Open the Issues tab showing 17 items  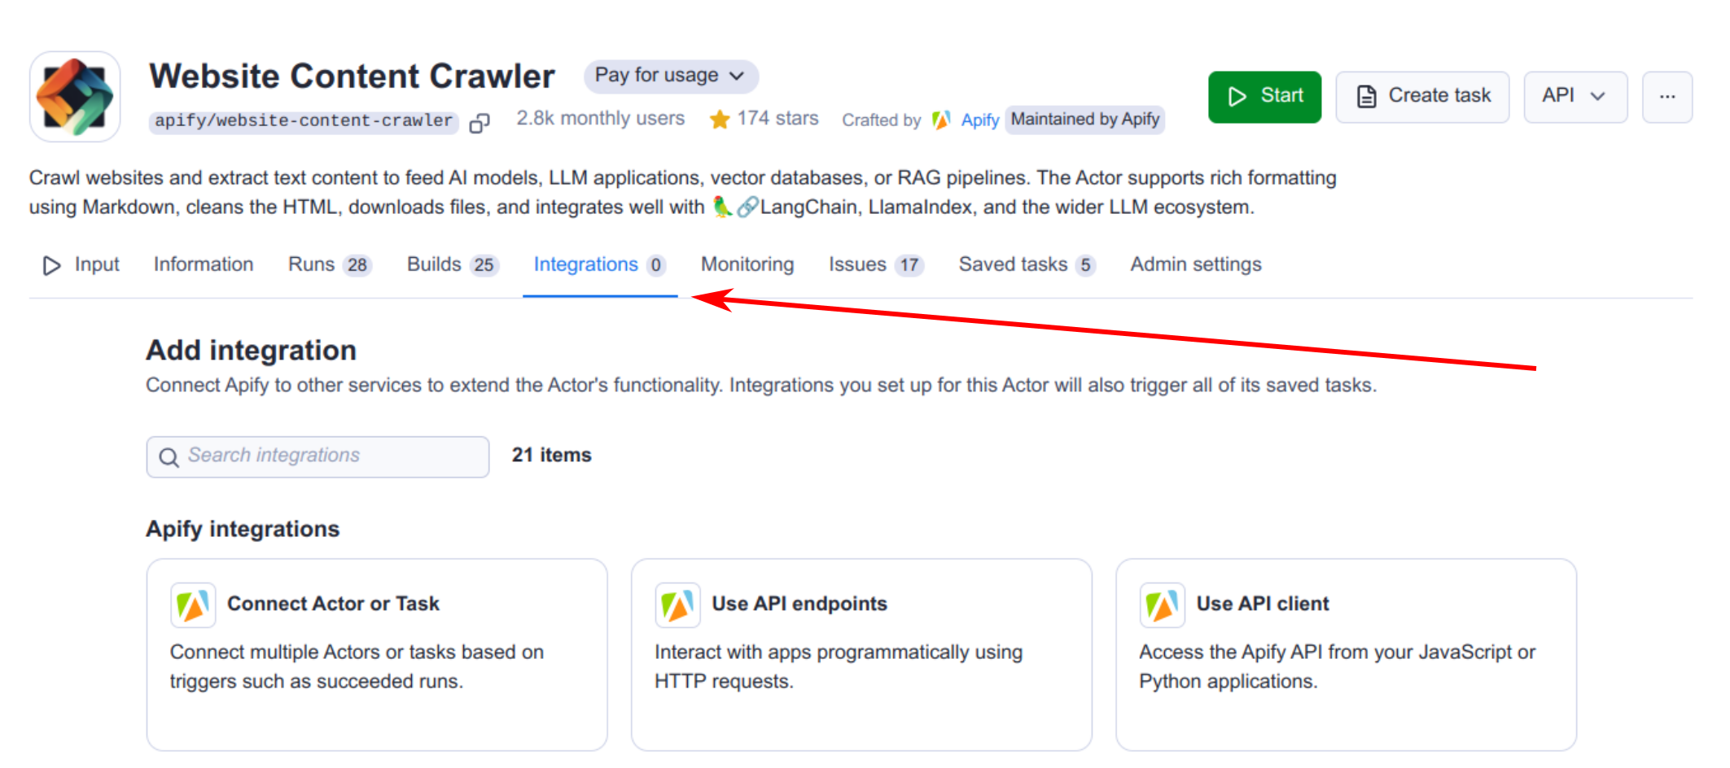[x=874, y=264]
